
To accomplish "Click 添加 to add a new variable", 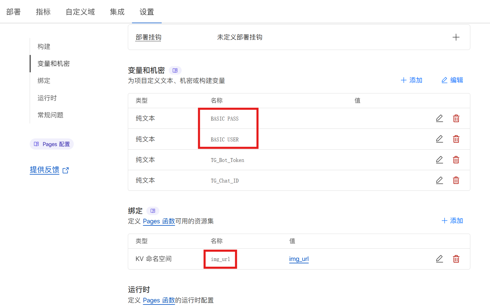I will (412, 80).
